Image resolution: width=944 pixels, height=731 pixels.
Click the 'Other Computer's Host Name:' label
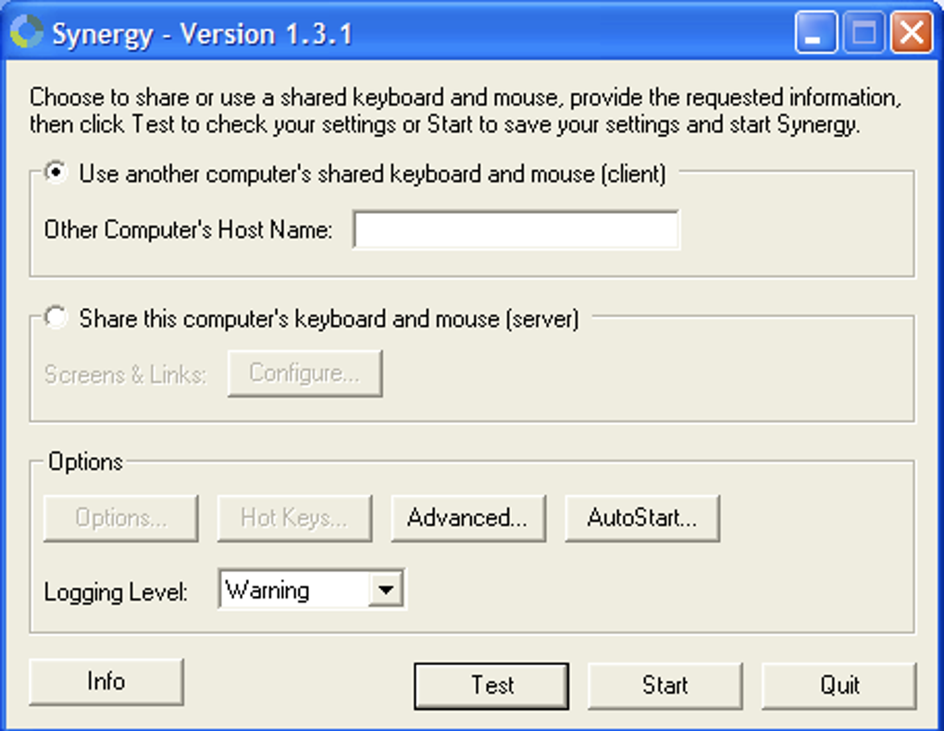(x=188, y=229)
